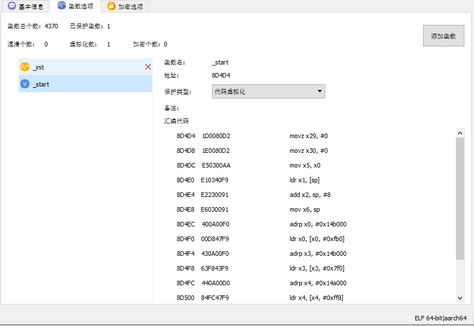
Task: Click the orange icon beside _init
Action: tap(25, 67)
